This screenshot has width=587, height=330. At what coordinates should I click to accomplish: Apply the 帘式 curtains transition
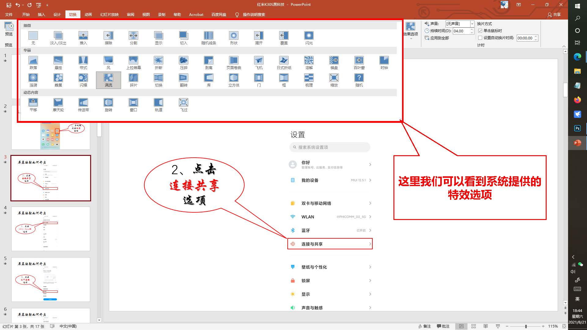pyautogui.click(x=83, y=63)
